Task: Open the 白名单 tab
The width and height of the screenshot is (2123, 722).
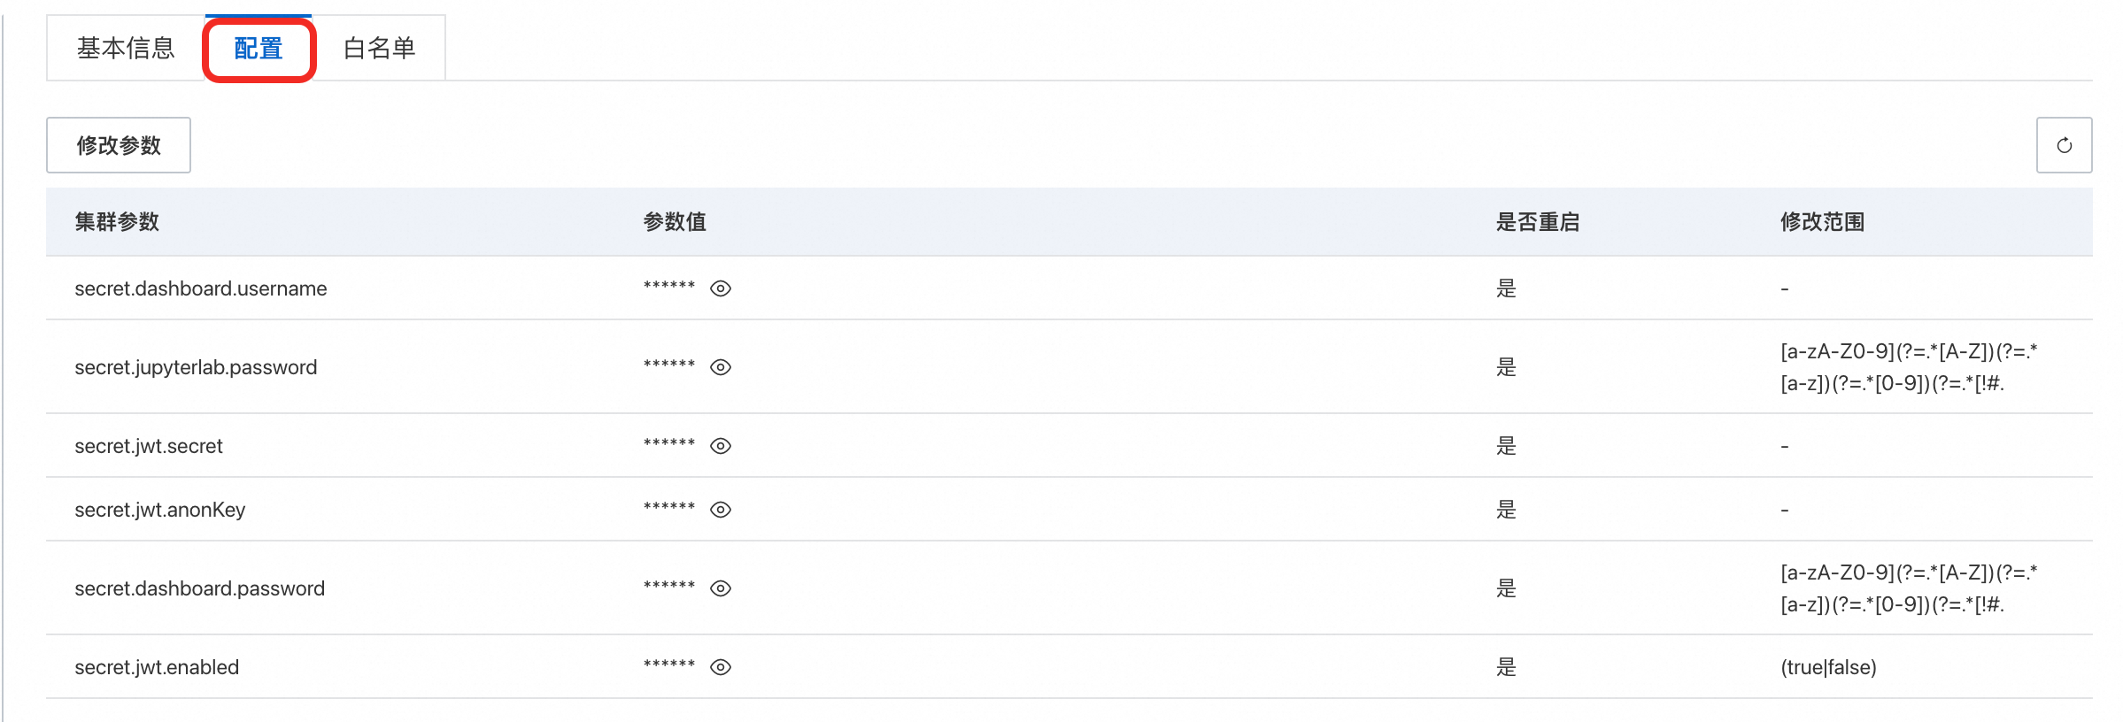Action: [x=379, y=48]
